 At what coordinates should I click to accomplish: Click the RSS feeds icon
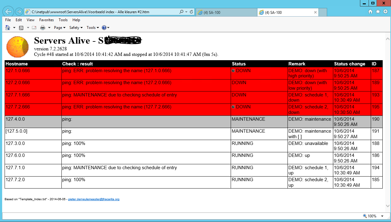coord(21,28)
